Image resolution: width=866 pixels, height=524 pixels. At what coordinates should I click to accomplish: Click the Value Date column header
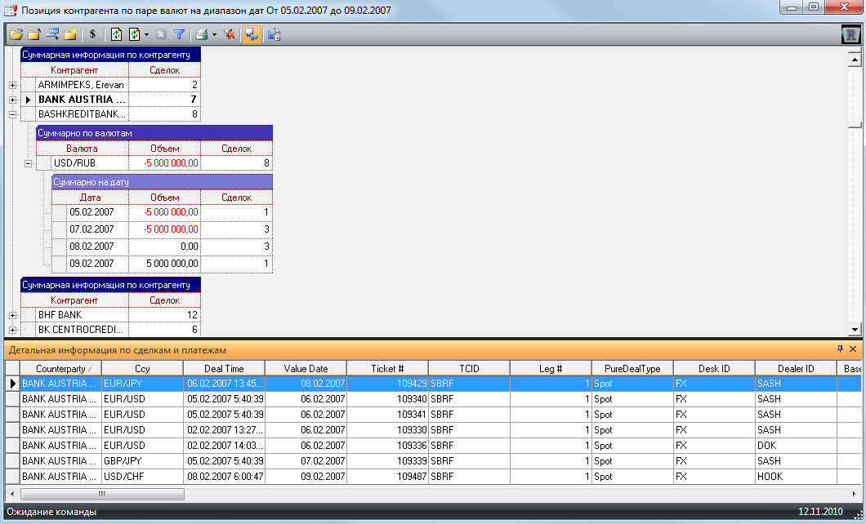coord(306,368)
